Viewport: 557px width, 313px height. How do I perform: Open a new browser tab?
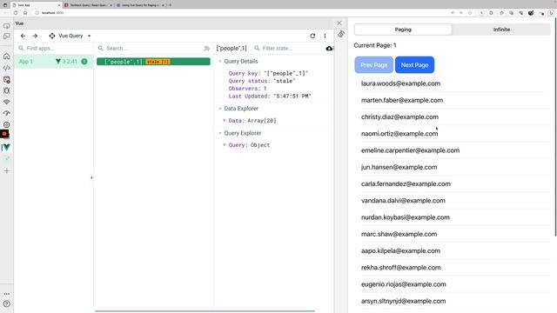pos(171,5)
